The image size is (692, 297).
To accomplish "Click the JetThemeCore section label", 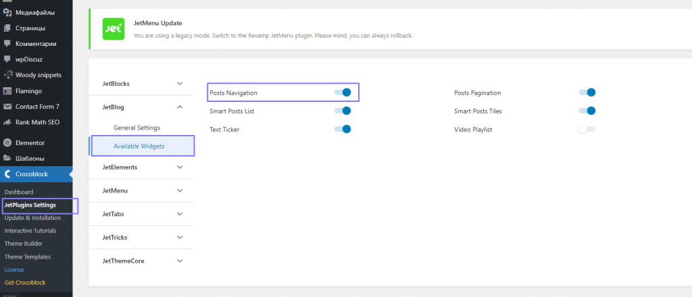I will tap(124, 261).
